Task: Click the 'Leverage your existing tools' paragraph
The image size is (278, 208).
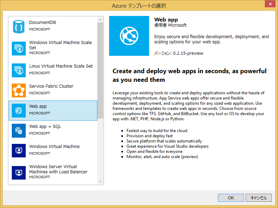Action: (x=188, y=106)
